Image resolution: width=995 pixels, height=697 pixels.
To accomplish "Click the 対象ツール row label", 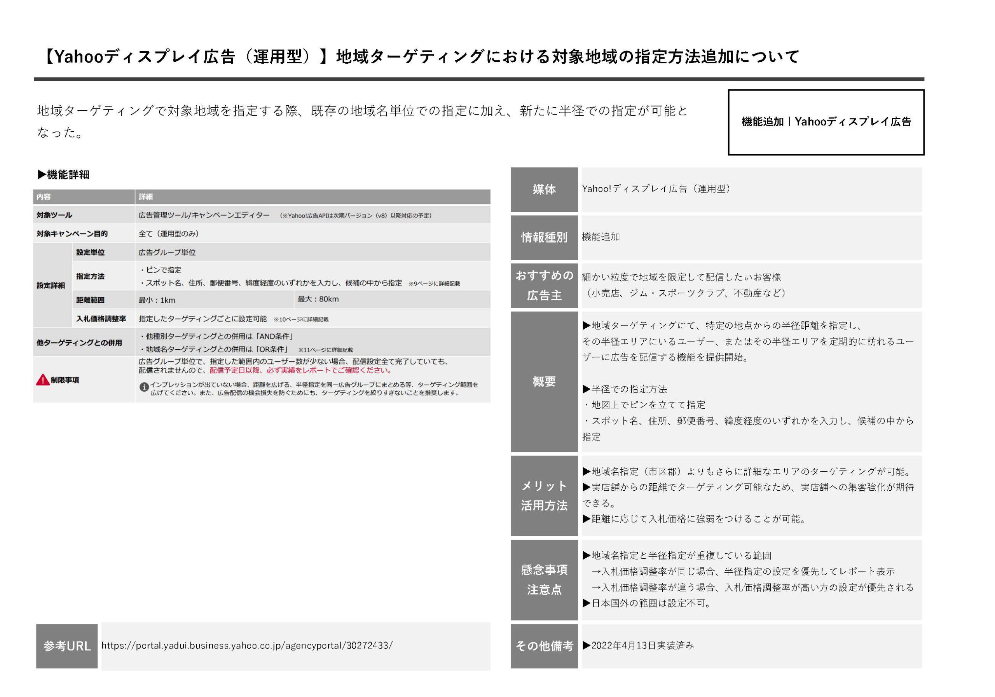I will coord(54,215).
